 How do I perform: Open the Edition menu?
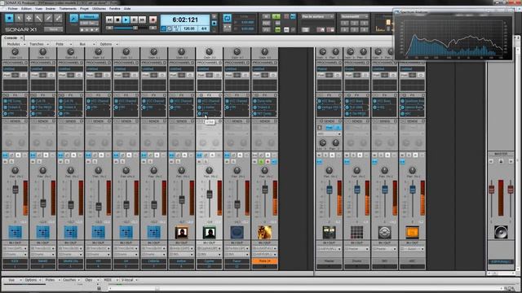click(x=27, y=9)
